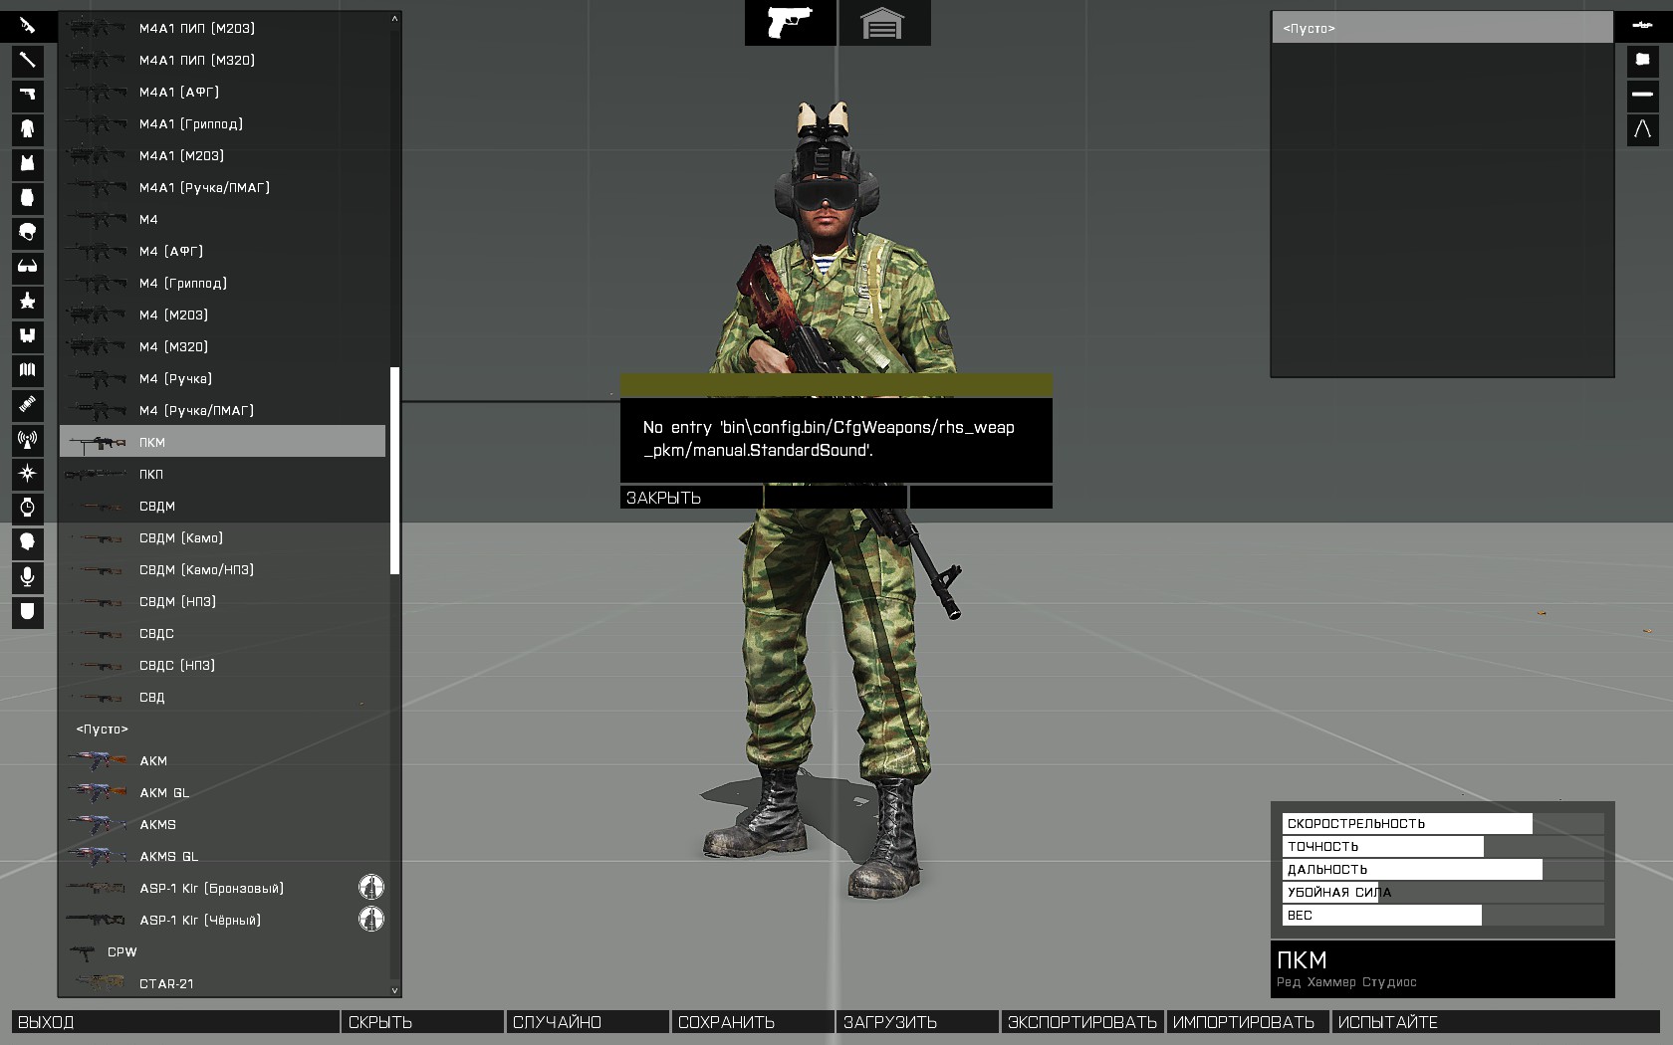Image resolution: width=1673 pixels, height=1045 pixels.
Task: Select the radio antenna category icon
Action: [x=27, y=439]
